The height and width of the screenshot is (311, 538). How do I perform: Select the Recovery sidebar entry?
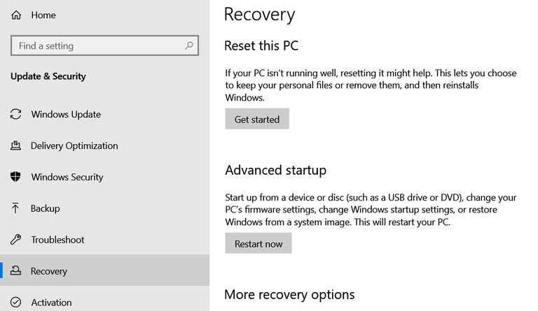point(49,271)
